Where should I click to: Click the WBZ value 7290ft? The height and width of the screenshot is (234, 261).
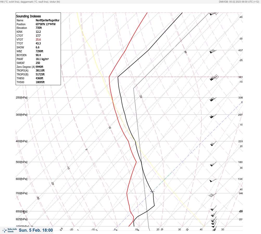40,51
